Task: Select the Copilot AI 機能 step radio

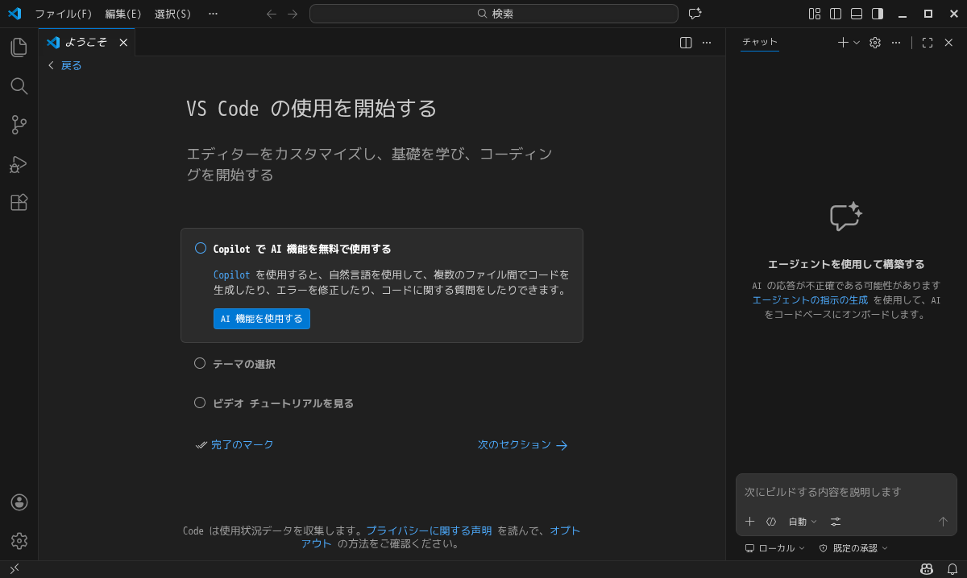Action: (x=201, y=248)
